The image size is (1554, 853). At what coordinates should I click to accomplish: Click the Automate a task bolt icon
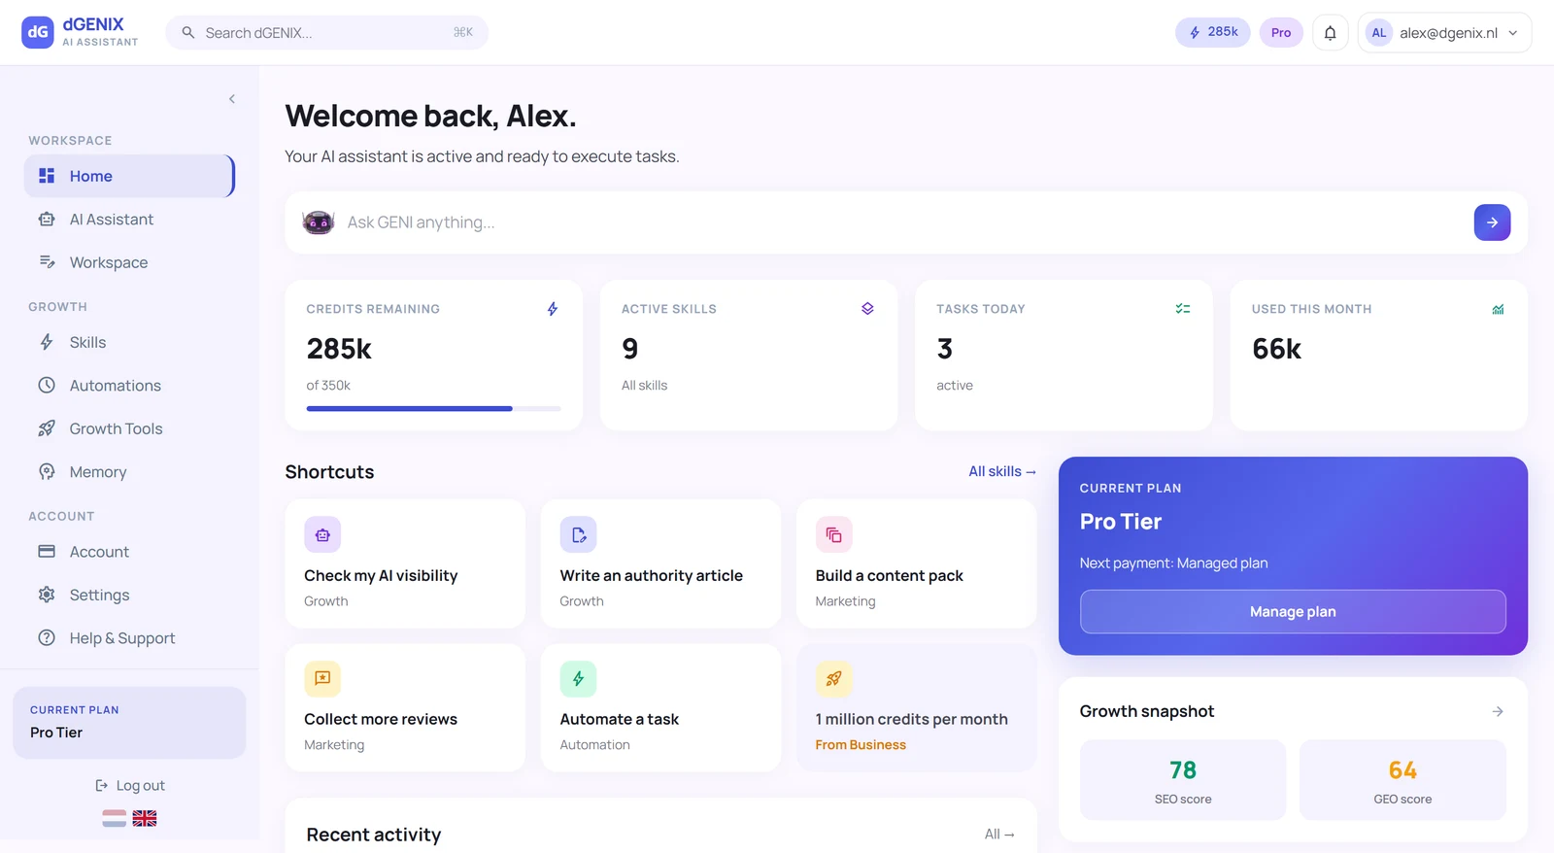578,679
